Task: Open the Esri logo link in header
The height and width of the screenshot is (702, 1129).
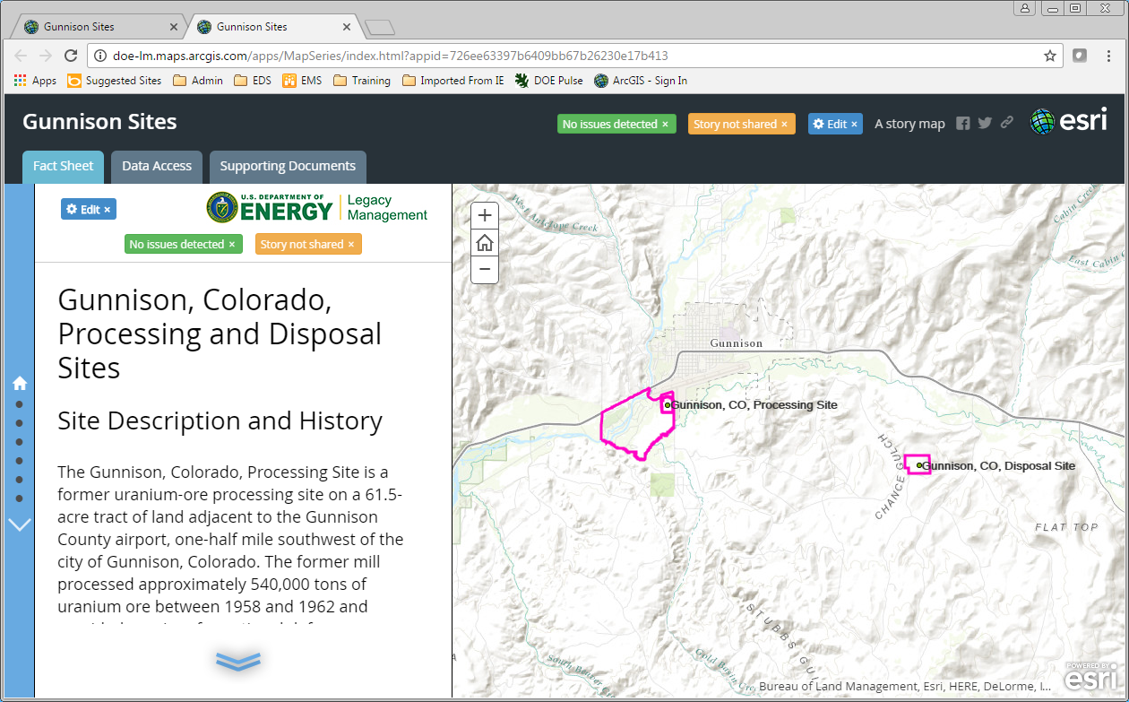Action: click(x=1068, y=122)
